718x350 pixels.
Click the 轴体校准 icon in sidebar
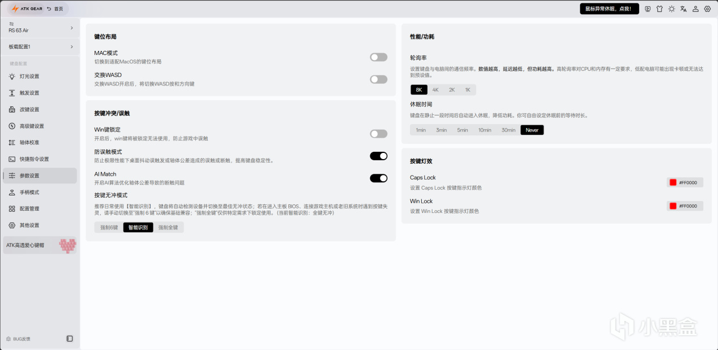12,143
